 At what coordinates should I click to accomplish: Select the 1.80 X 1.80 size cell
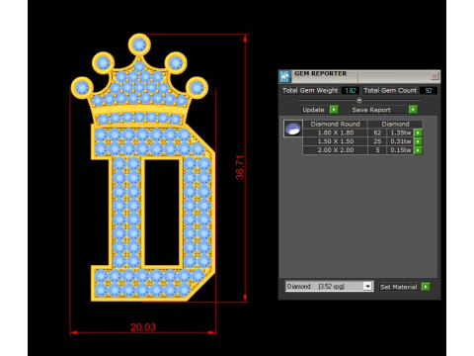[x=336, y=133]
